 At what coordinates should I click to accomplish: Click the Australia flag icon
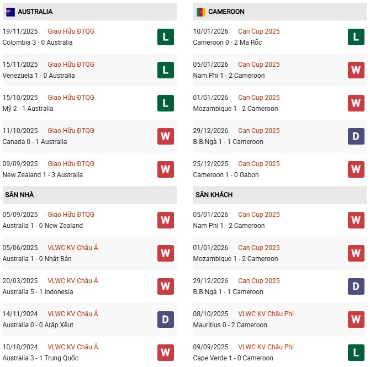point(10,12)
